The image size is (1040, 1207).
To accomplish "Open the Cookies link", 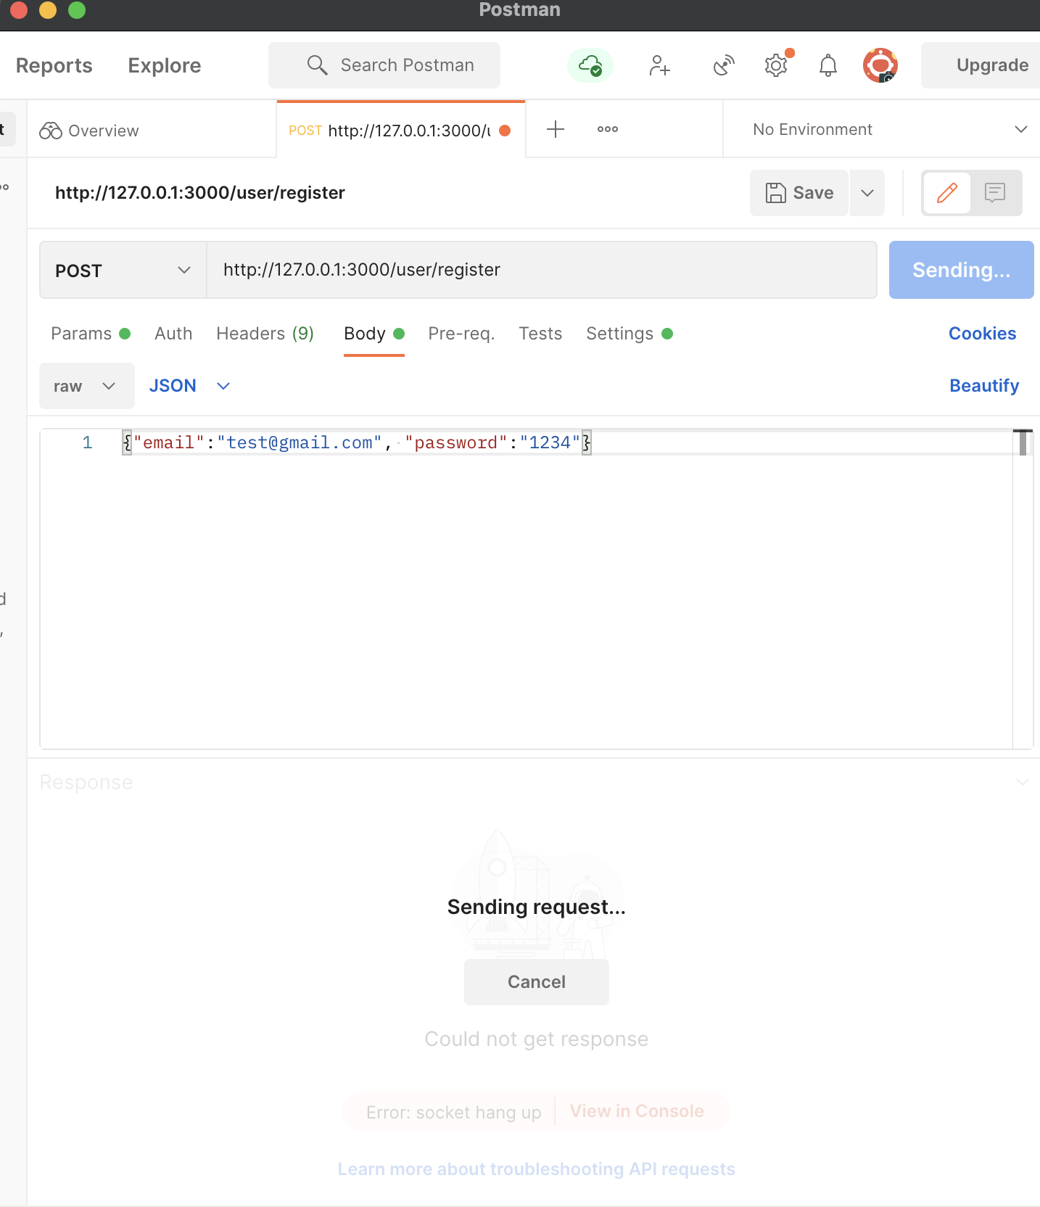I will coord(983,334).
